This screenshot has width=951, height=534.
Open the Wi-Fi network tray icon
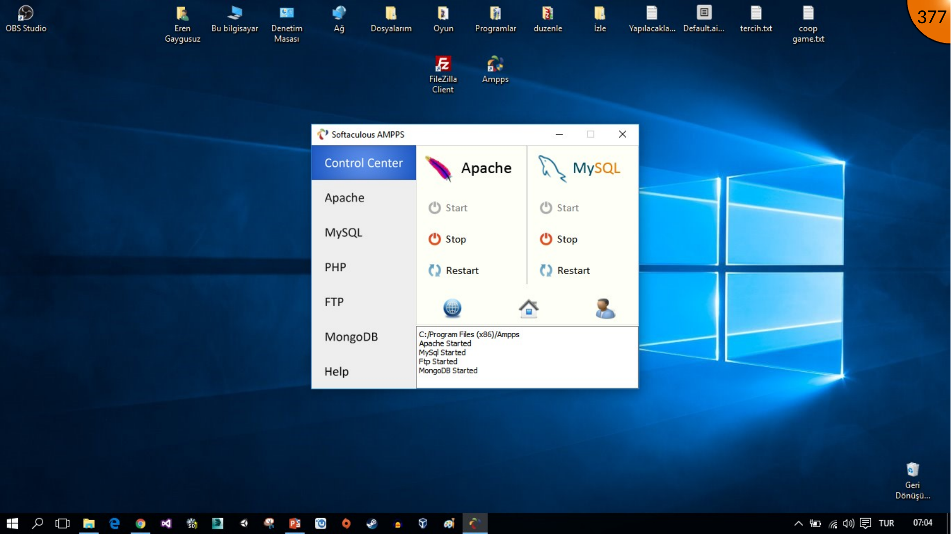pyautogui.click(x=833, y=523)
